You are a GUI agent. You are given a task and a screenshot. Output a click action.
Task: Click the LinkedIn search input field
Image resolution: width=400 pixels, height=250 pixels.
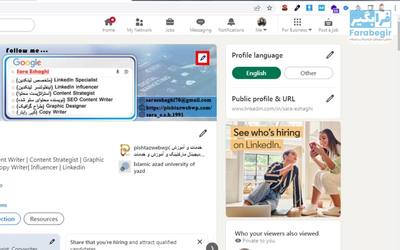click(17, 25)
